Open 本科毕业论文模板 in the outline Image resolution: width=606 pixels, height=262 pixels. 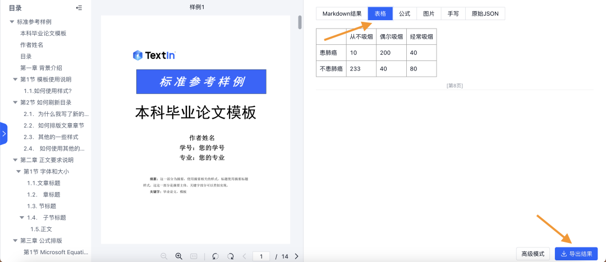tap(43, 33)
